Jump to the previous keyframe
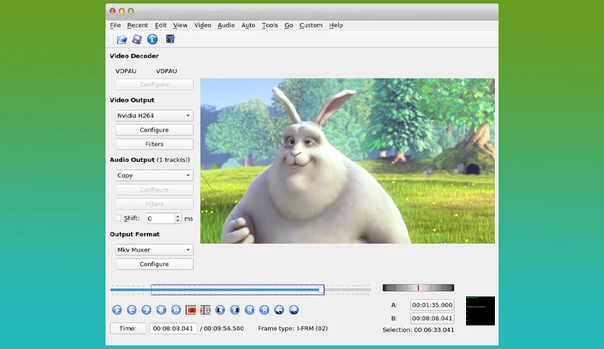The width and height of the screenshot is (604, 349). coord(161,310)
